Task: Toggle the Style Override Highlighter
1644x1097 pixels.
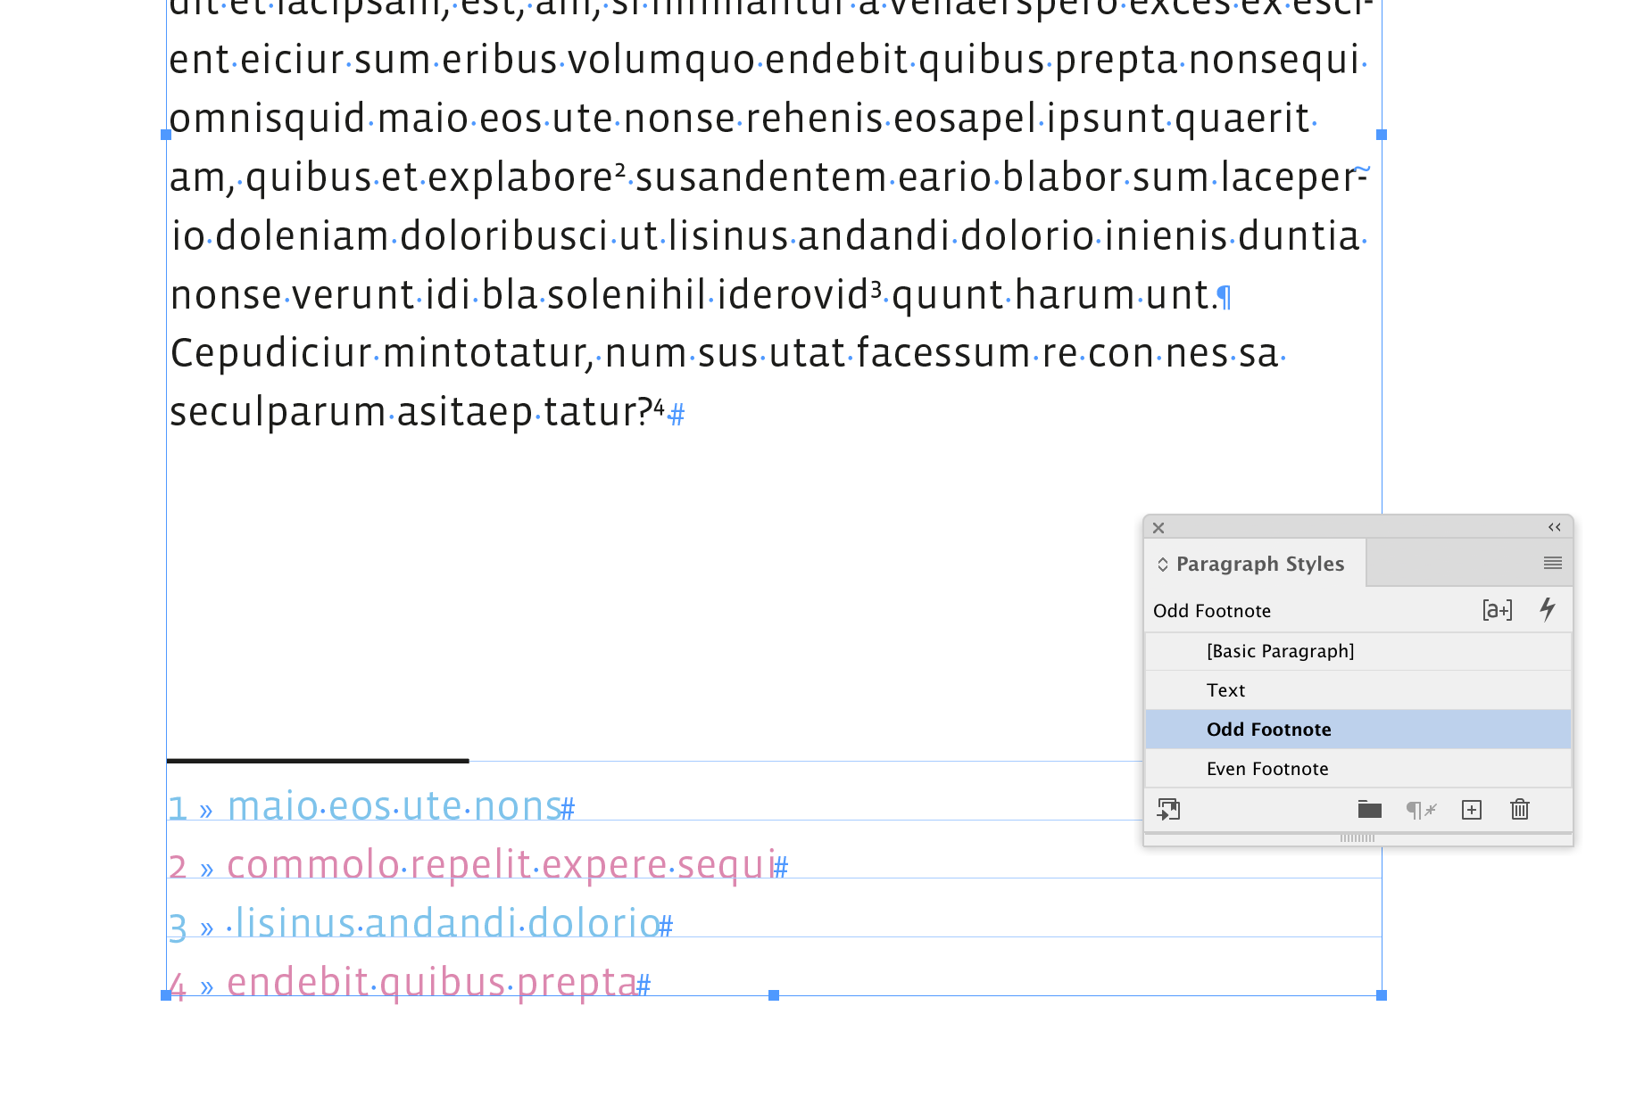Action: (x=1547, y=610)
